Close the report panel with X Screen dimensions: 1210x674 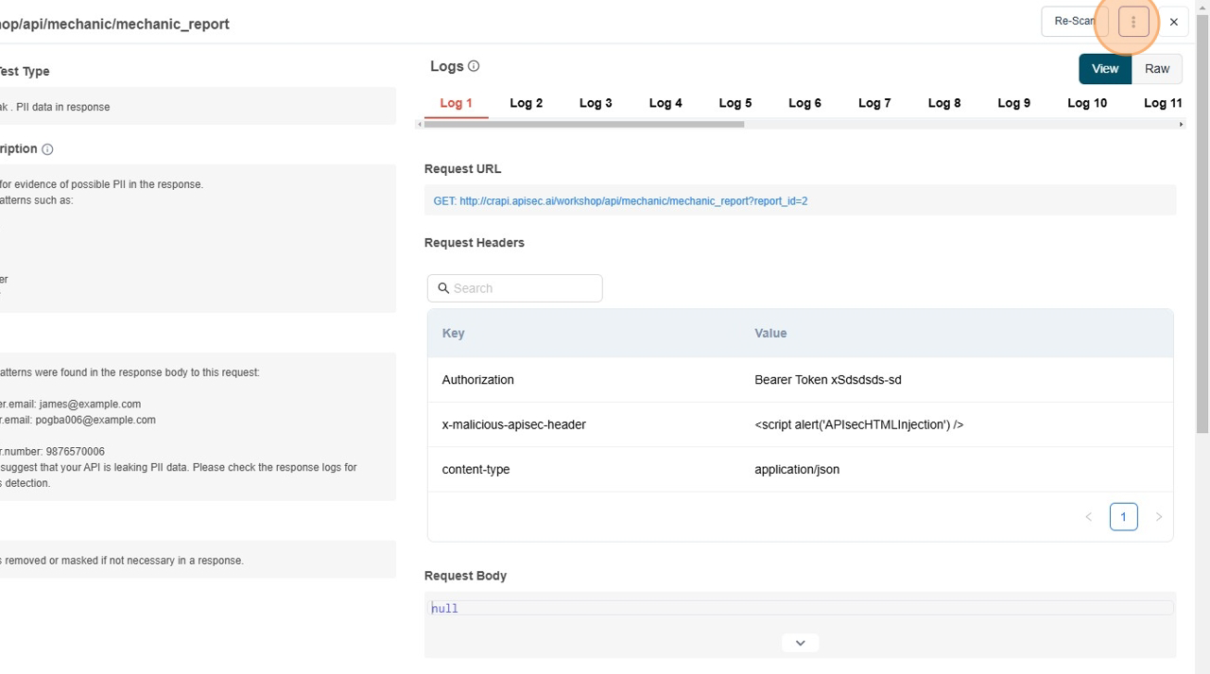(x=1173, y=22)
